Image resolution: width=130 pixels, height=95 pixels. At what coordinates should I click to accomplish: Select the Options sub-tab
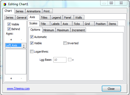pyautogui.click(x=35, y=30)
